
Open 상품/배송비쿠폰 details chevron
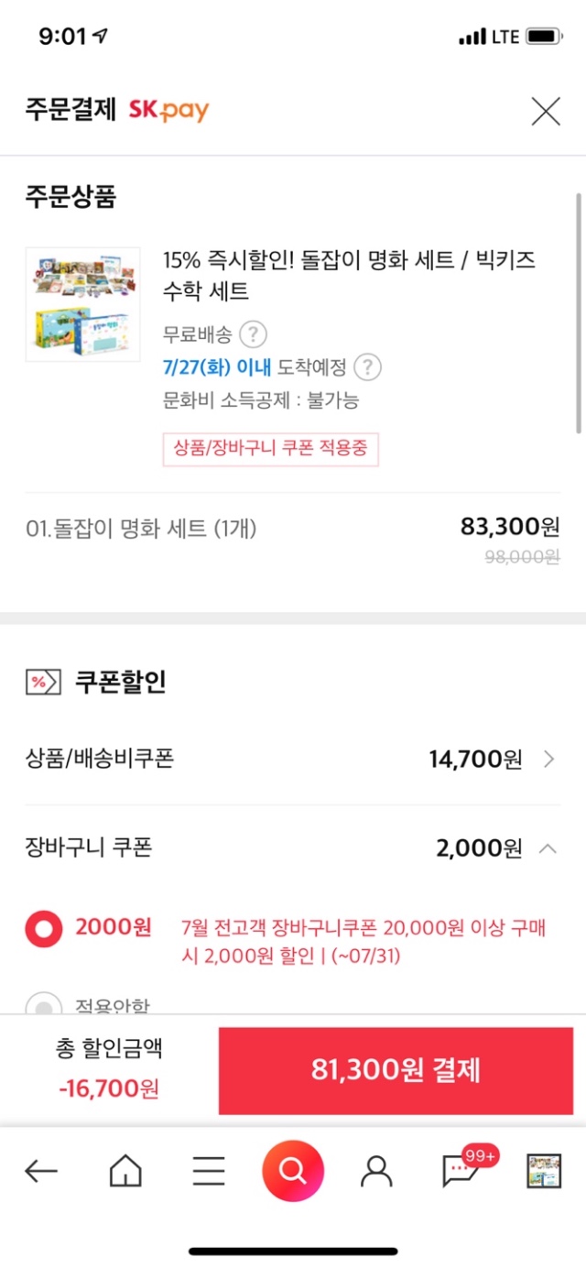[x=548, y=759]
